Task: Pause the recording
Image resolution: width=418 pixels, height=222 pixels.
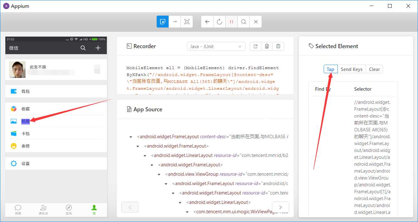Action: pos(232,22)
